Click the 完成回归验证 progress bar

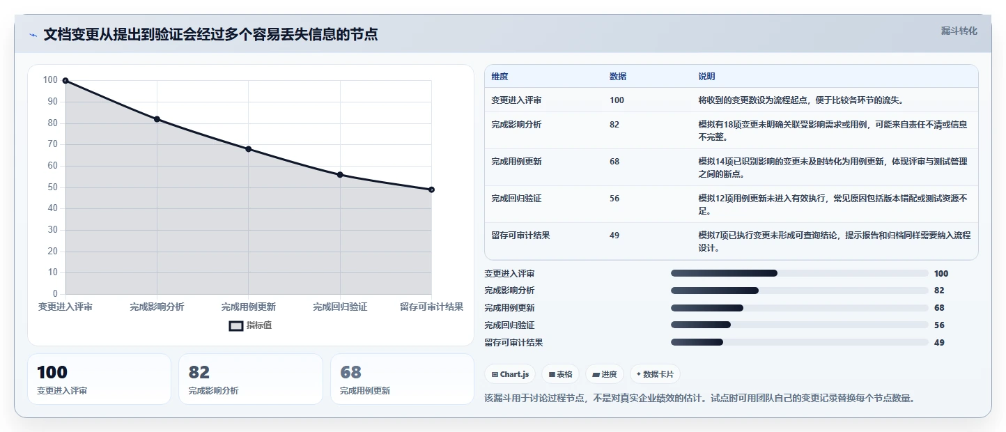point(799,325)
